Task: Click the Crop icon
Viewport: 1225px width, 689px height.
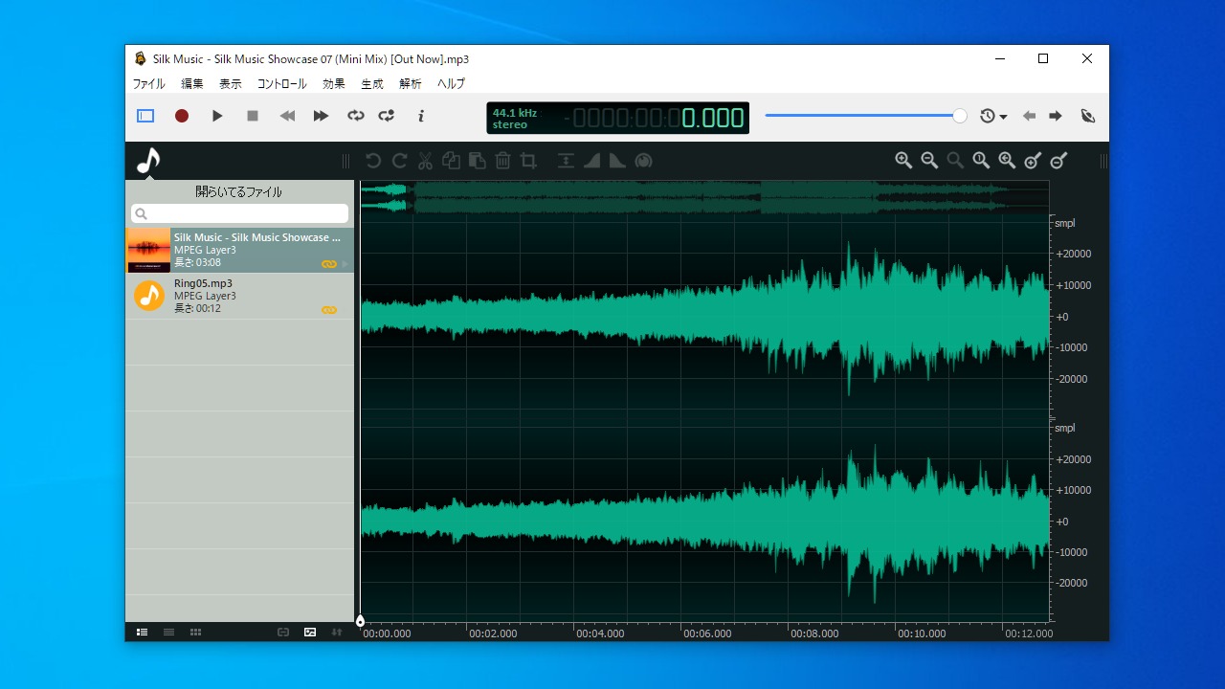Action: 528,161
